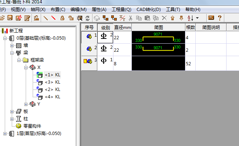Click the refresh arrows icon
This screenshot has height=146, width=239.
[x=87, y=18]
